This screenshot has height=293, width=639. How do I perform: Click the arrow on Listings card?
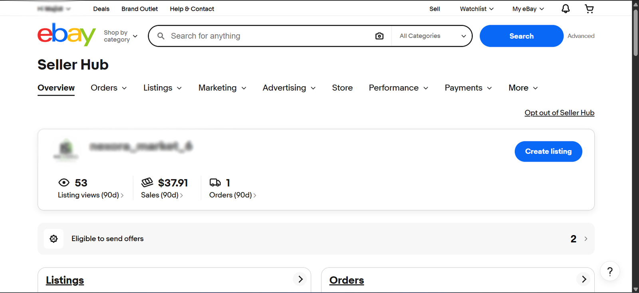point(300,279)
